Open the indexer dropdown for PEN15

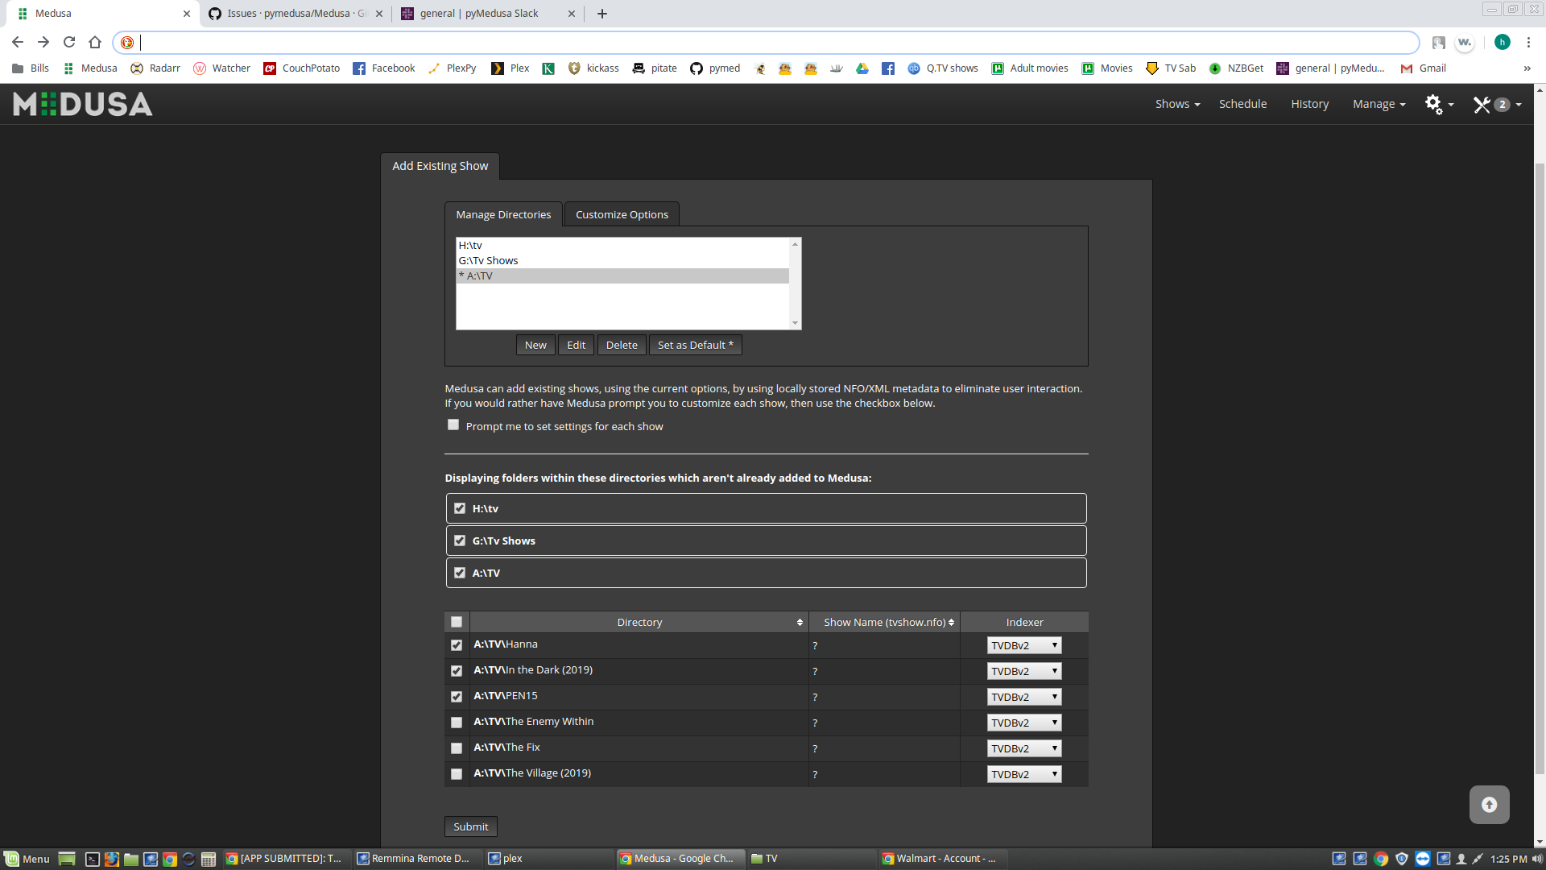[x=1023, y=697]
